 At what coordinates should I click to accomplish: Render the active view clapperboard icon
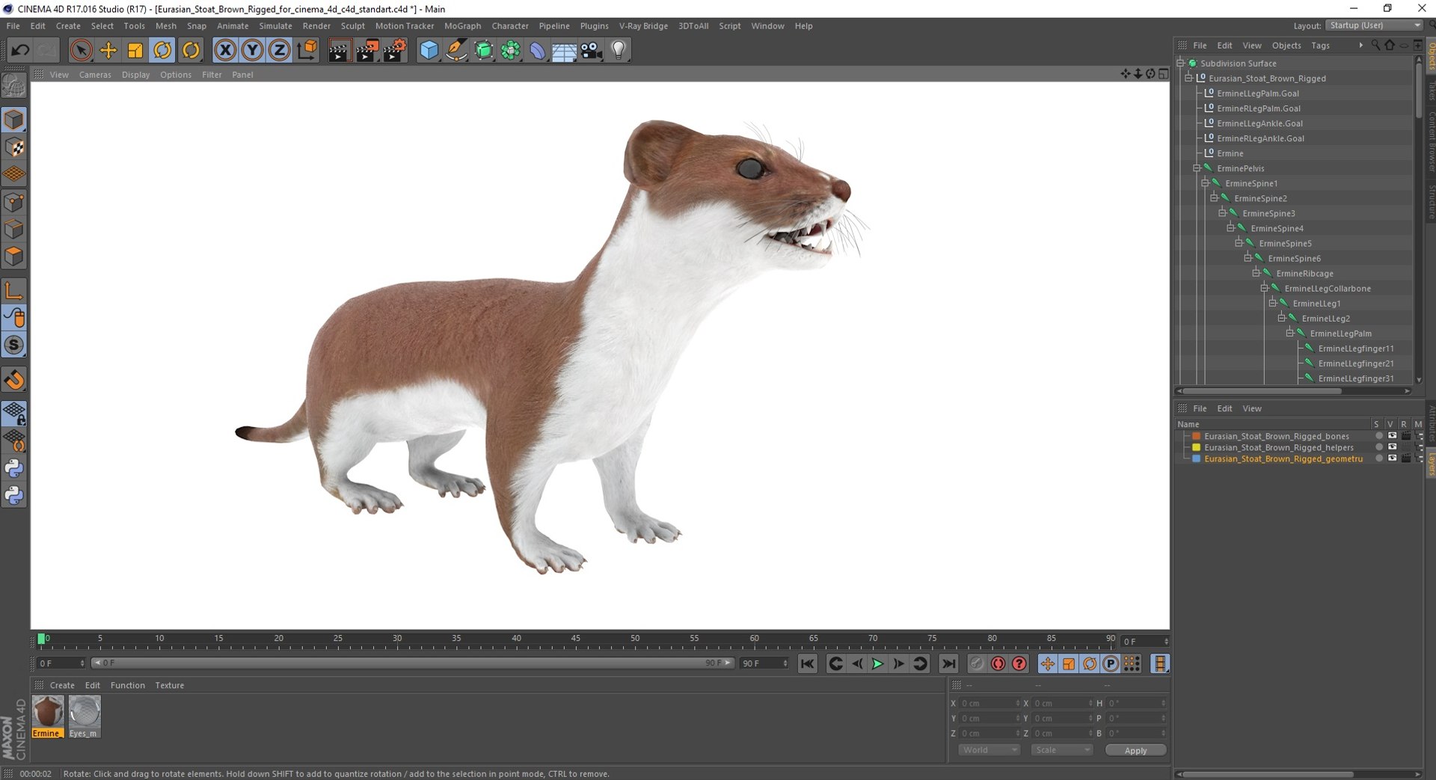pyautogui.click(x=340, y=50)
